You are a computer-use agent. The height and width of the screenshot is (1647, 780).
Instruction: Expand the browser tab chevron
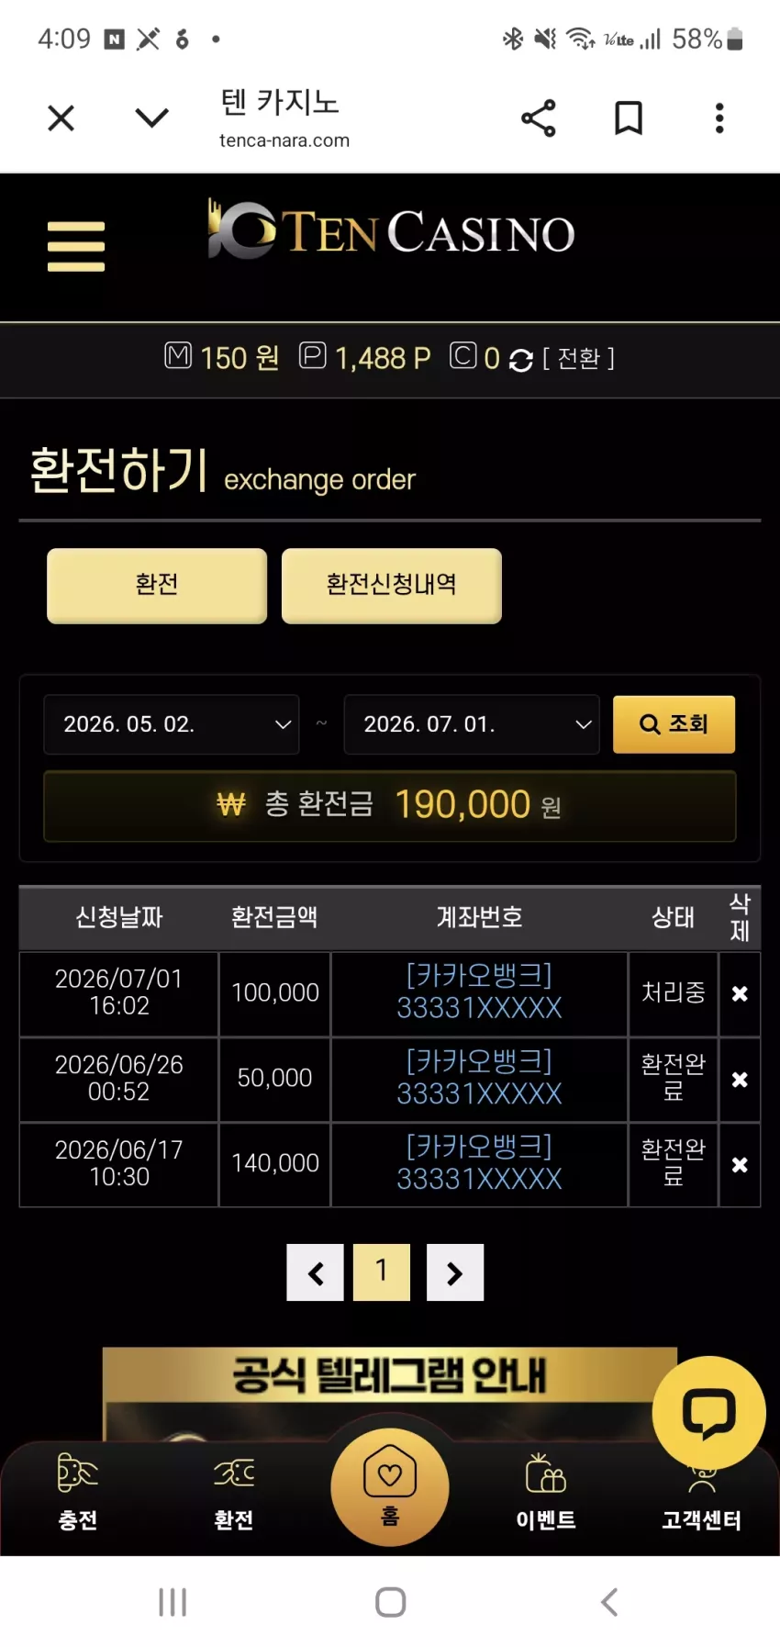click(x=151, y=118)
